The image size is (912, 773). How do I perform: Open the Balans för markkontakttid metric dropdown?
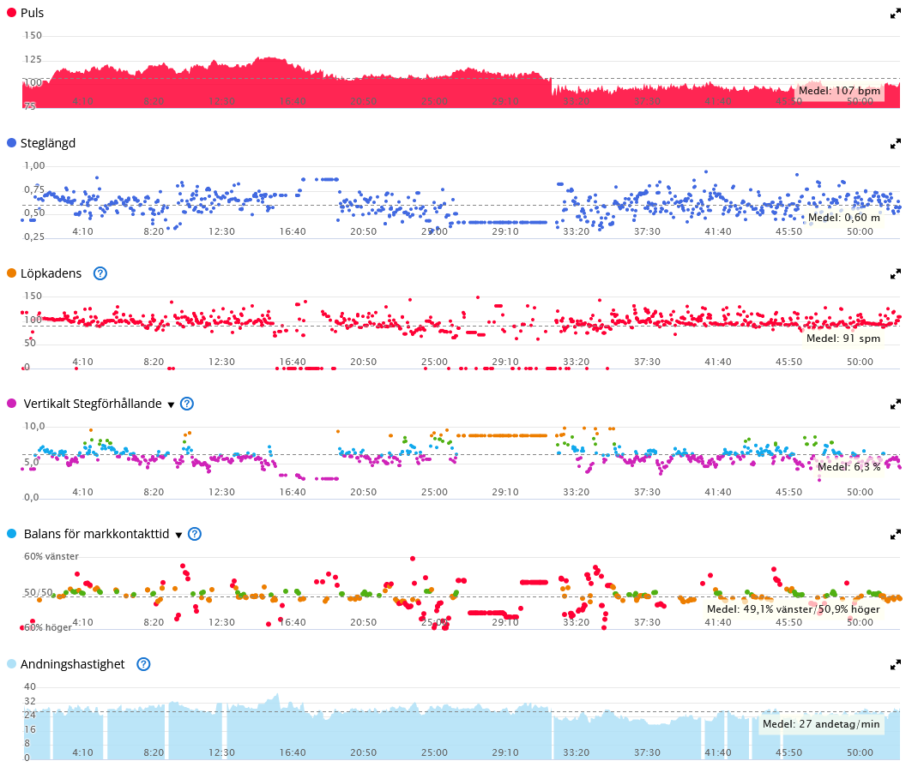coord(178,535)
